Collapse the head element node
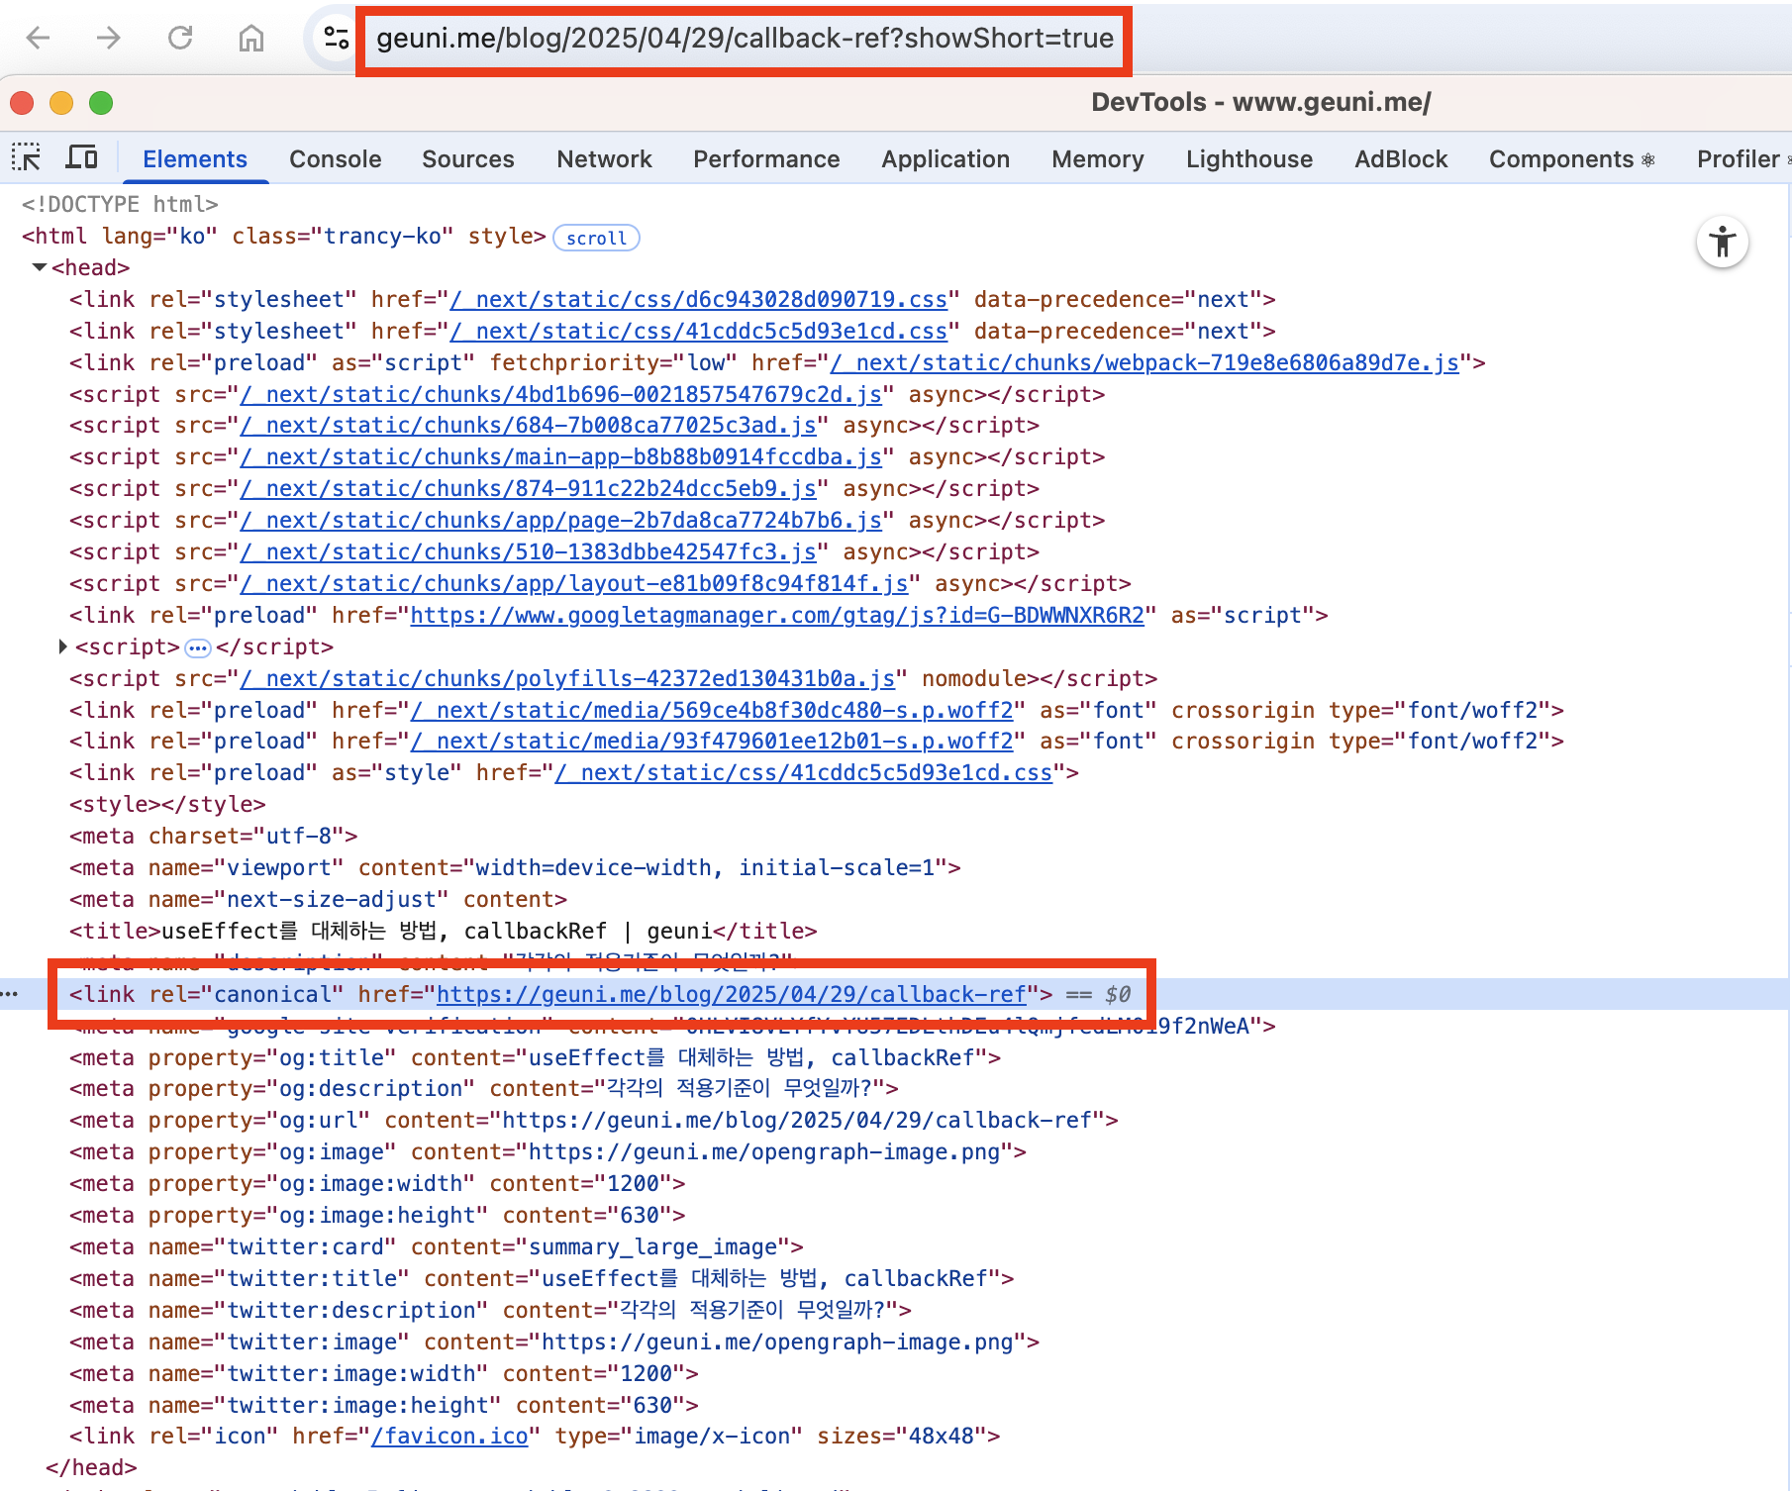This screenshot has height=1491, width=1792. tap(40, 267)
